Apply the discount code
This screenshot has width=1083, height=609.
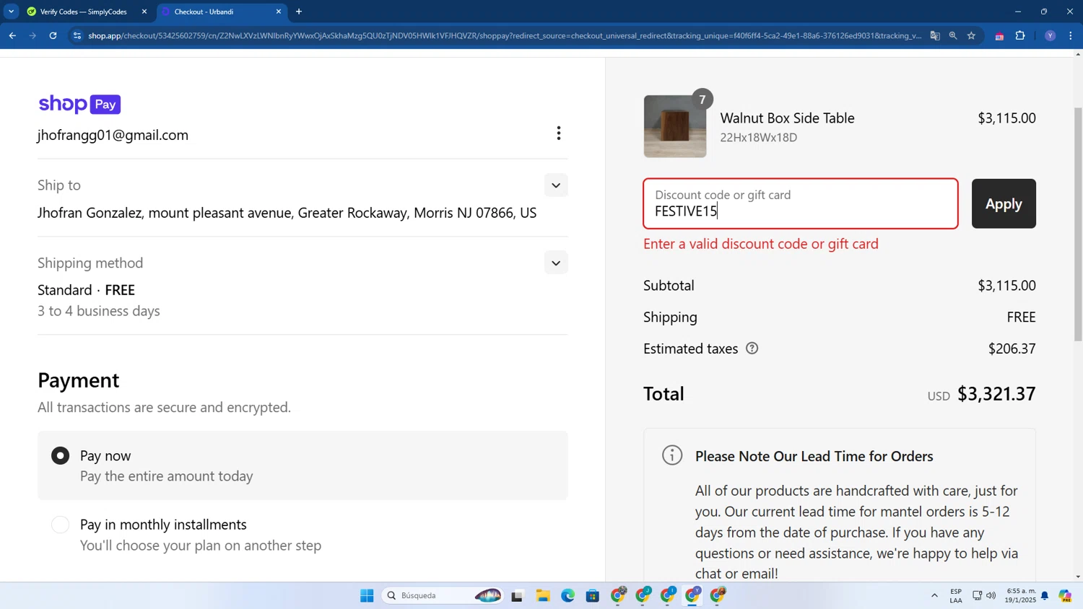(1004, 203)
